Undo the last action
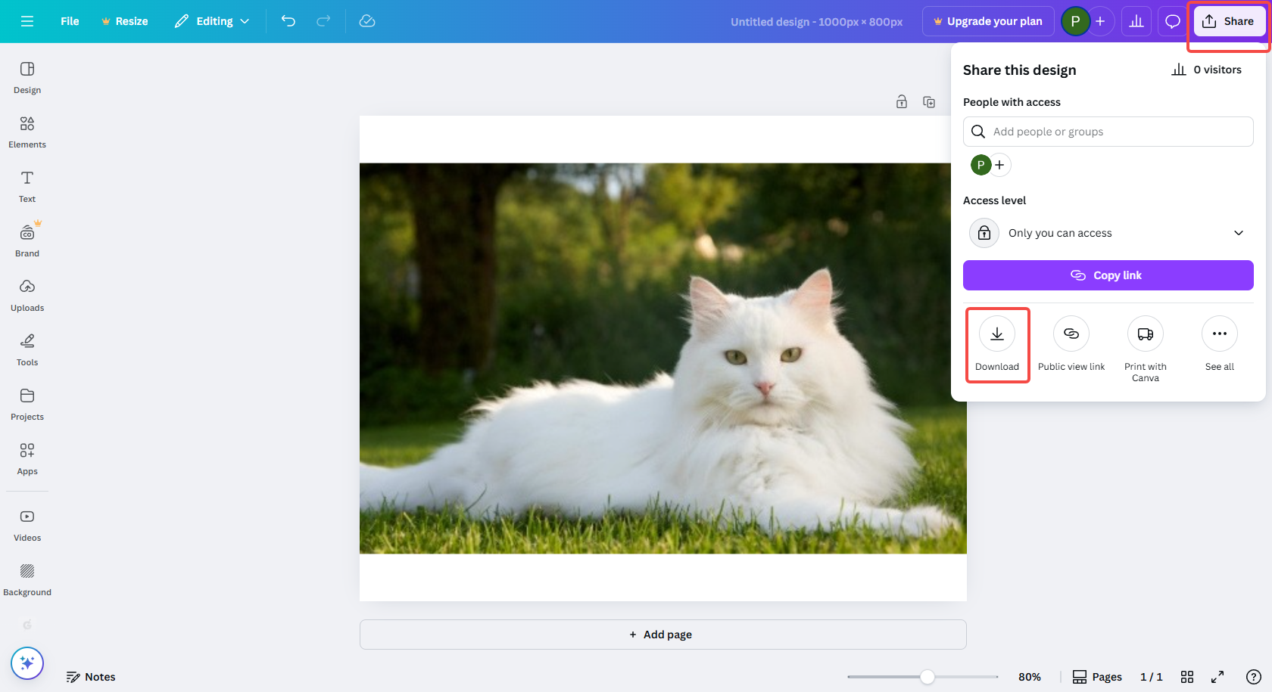 point(288,21)
